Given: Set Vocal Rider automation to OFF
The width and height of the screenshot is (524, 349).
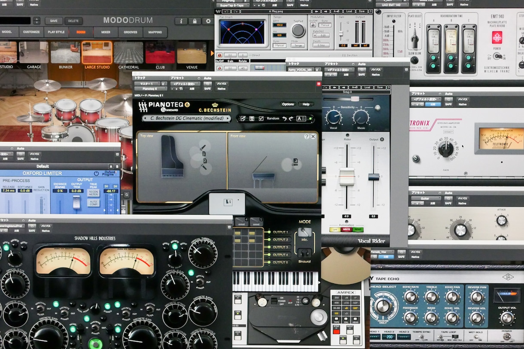Looking at the screenshot, I should tap(335, 230).
